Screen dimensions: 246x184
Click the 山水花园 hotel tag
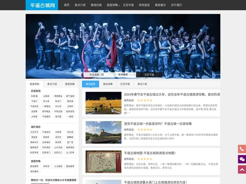coord(58,148)
